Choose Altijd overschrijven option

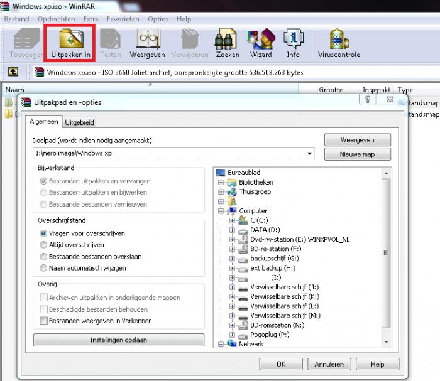click(x=43, y=245)
